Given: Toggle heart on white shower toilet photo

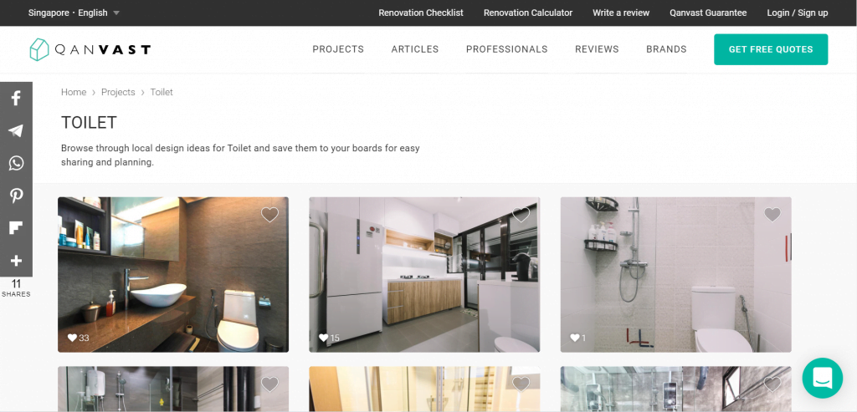Looking at the screenshot, I should (x=772, y=215).
